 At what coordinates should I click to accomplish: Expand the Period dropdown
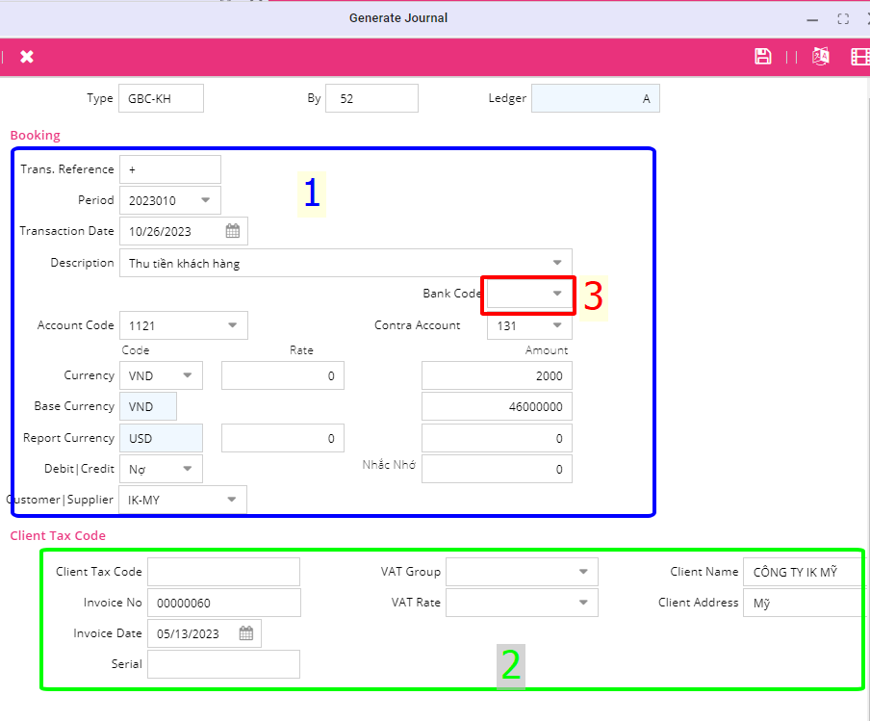(x=206, y=200)
